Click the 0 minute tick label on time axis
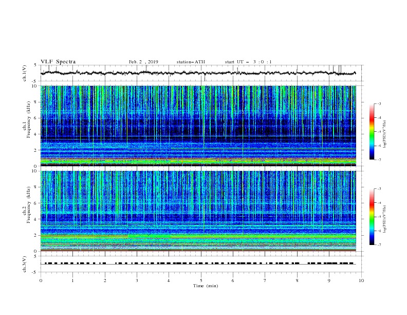The height and width of the screenshot is (315, 407). pyautogui.click(x=41, y=281)
